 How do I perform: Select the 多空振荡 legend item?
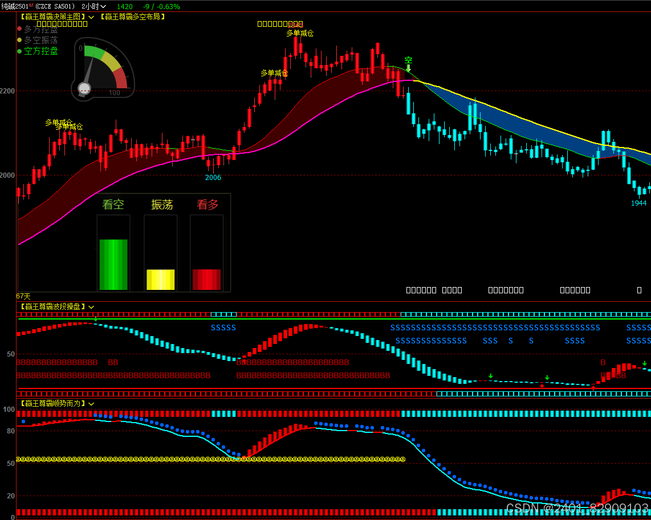(38, 40)
